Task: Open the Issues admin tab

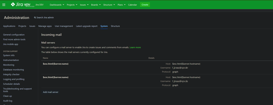Action: tap(32, 26)
